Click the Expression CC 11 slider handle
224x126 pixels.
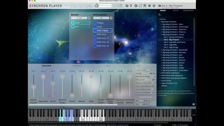[x=43, y=76]
